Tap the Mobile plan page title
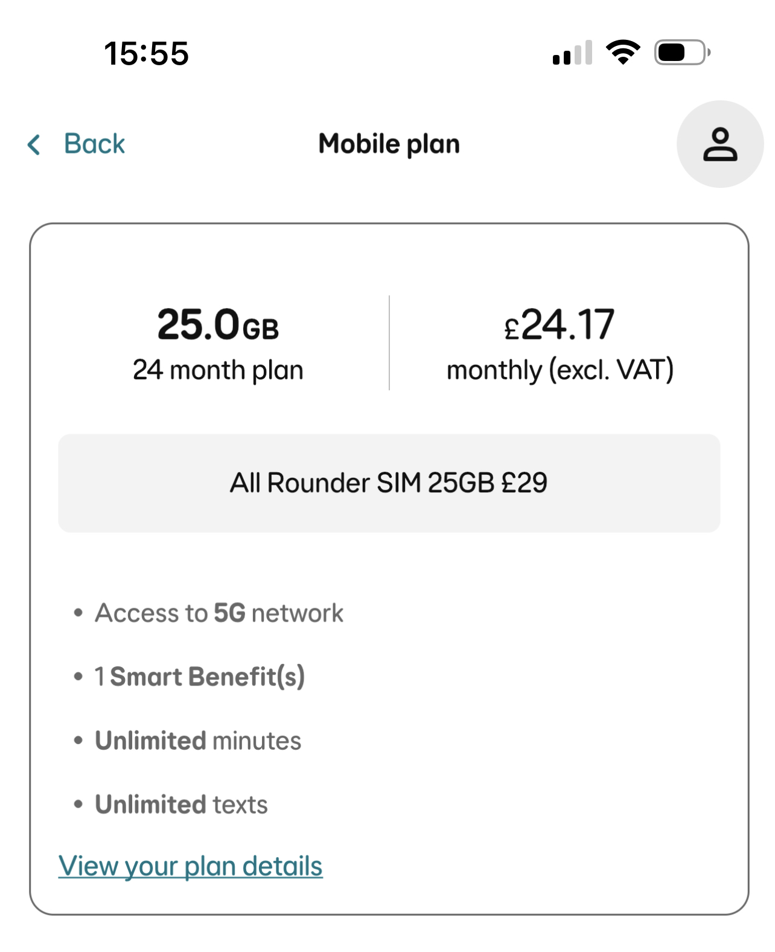This screenshot has height=952, width=775. pyautogui.click(x=389, y=144)
